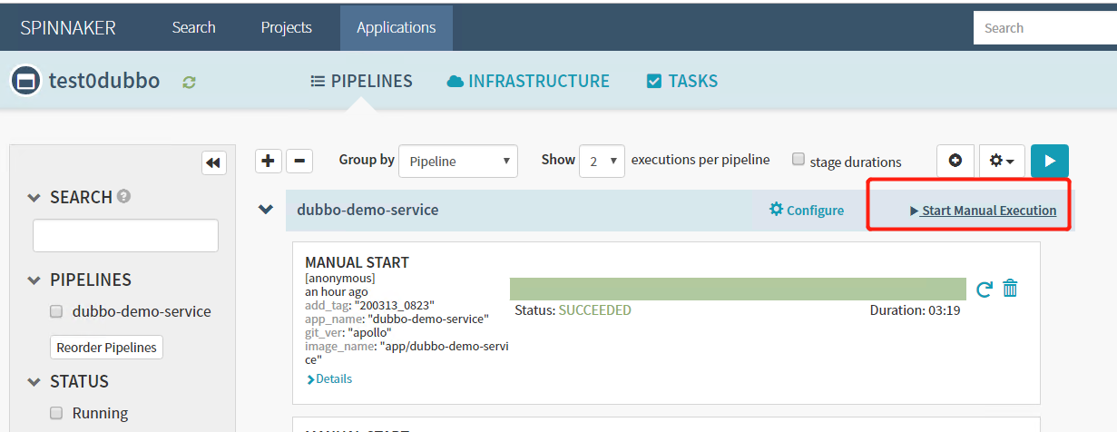Open the gear settings dropdown menu
This screenshot has height=432, width=1117.
pos(1002,161)
